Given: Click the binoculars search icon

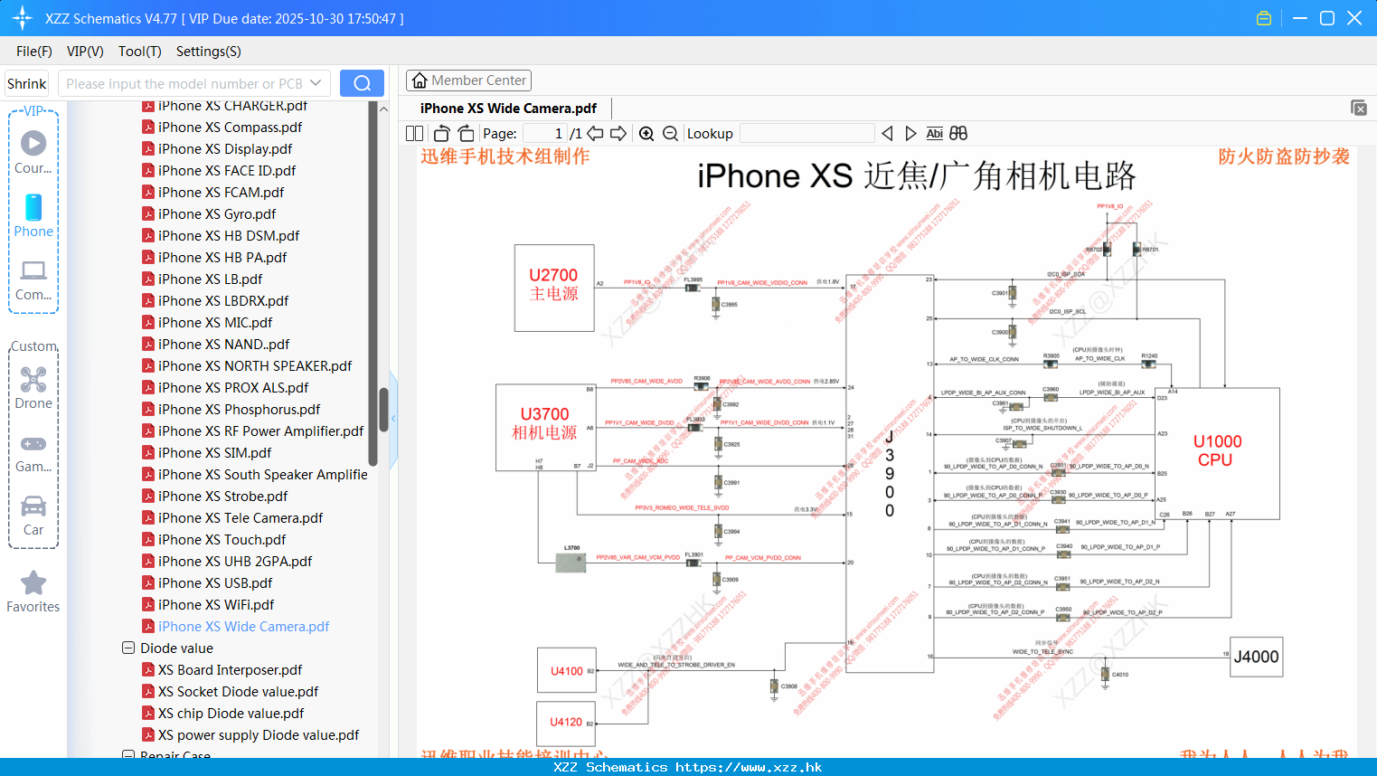Looking at the screenshot, I should (x=958, y=133).
